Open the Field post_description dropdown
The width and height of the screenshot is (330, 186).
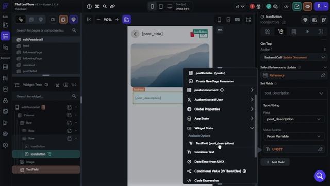(293, 119)
